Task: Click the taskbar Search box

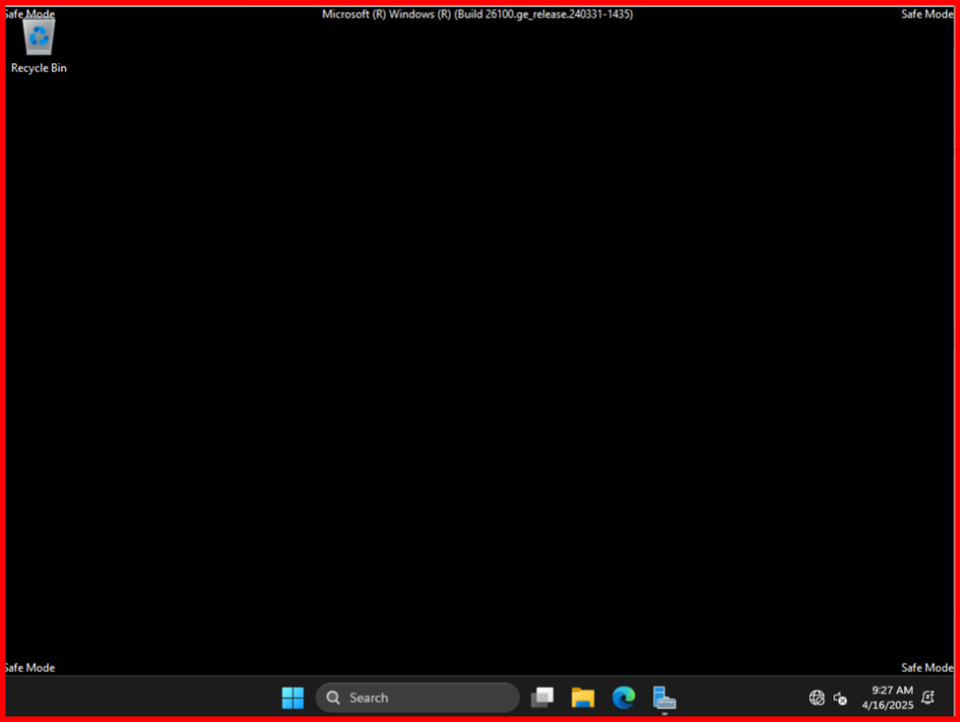Action: pyautogui.click(x=417, y=697)
